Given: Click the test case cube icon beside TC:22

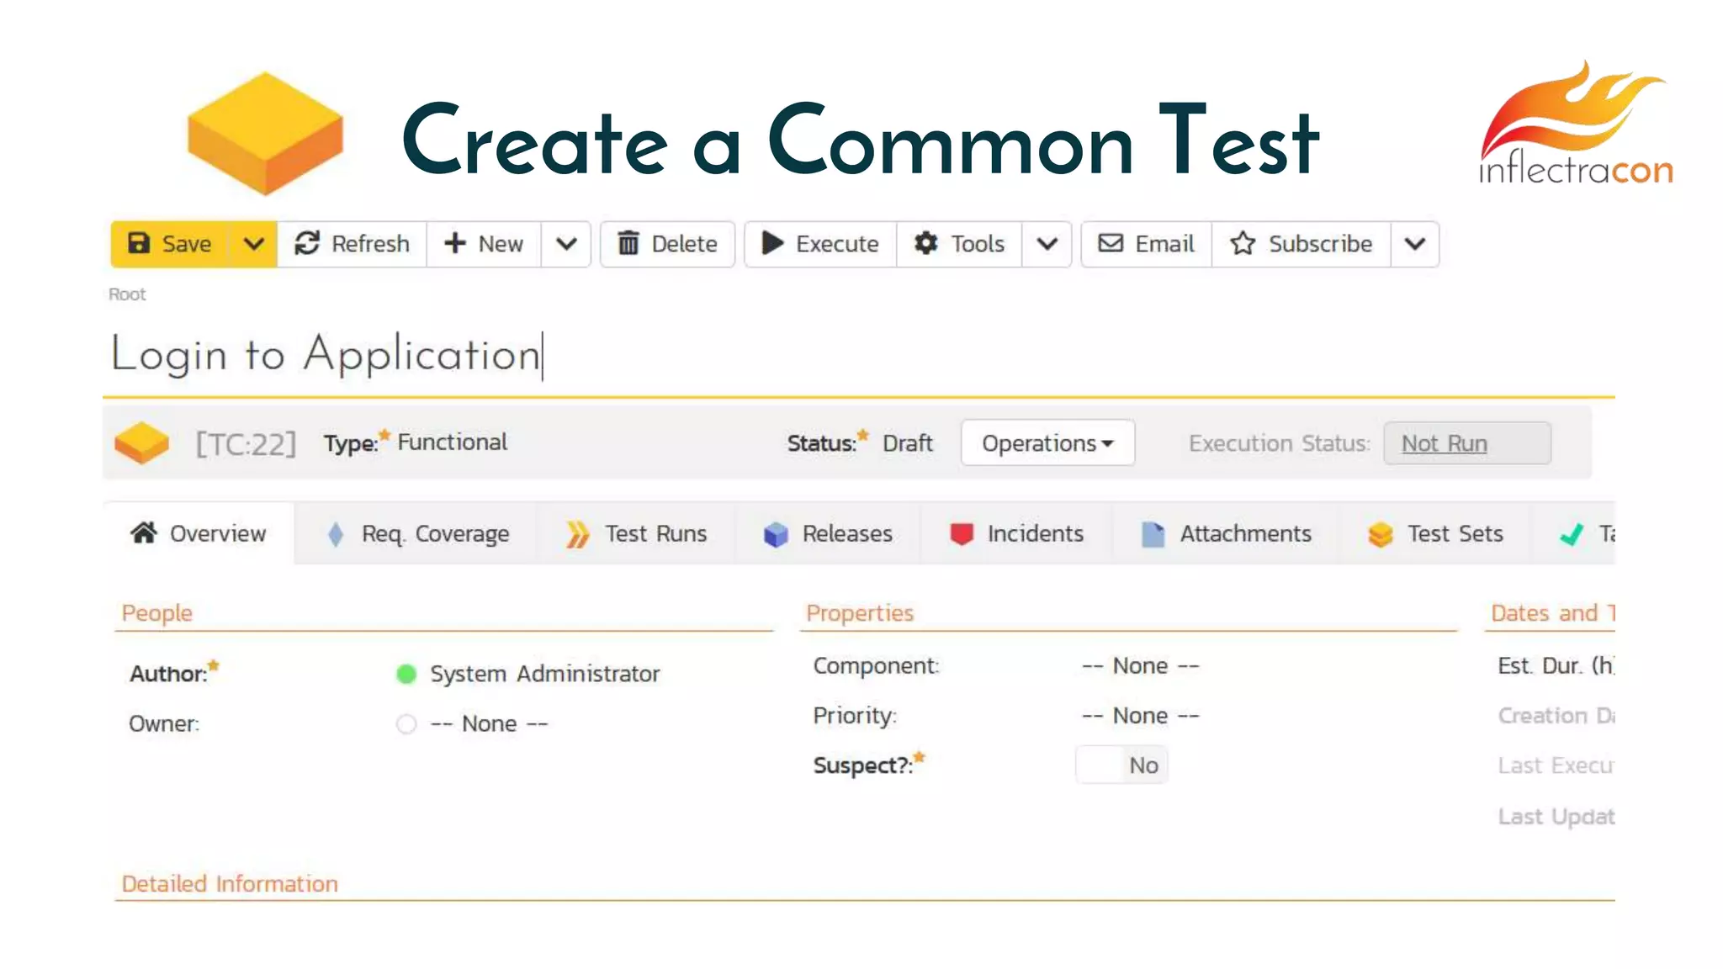Looking at the screenshot, I should click(142, 443).
